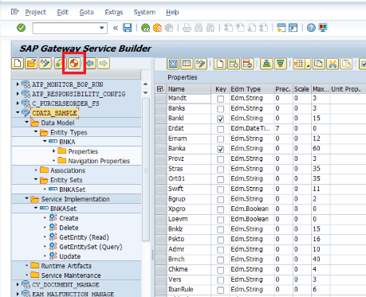
Task: Click the Name cell containing Mandt
Action: coord(189,98)
